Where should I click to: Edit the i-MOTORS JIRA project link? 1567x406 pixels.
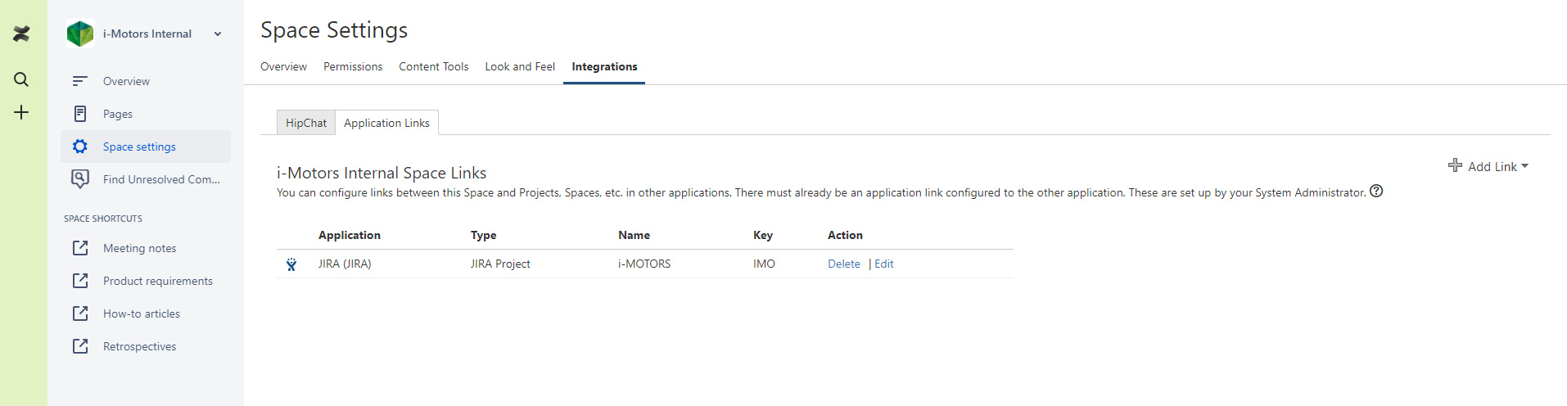coord(884,264)
